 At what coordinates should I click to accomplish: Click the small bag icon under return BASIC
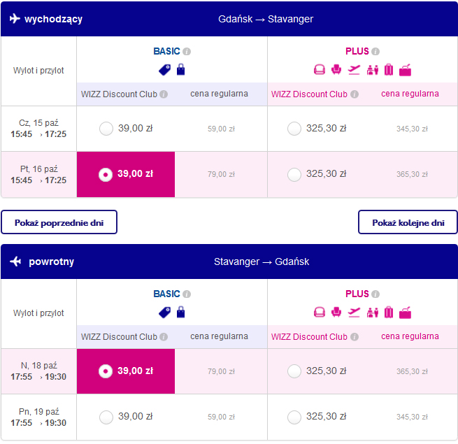click(x=181, y=312)
